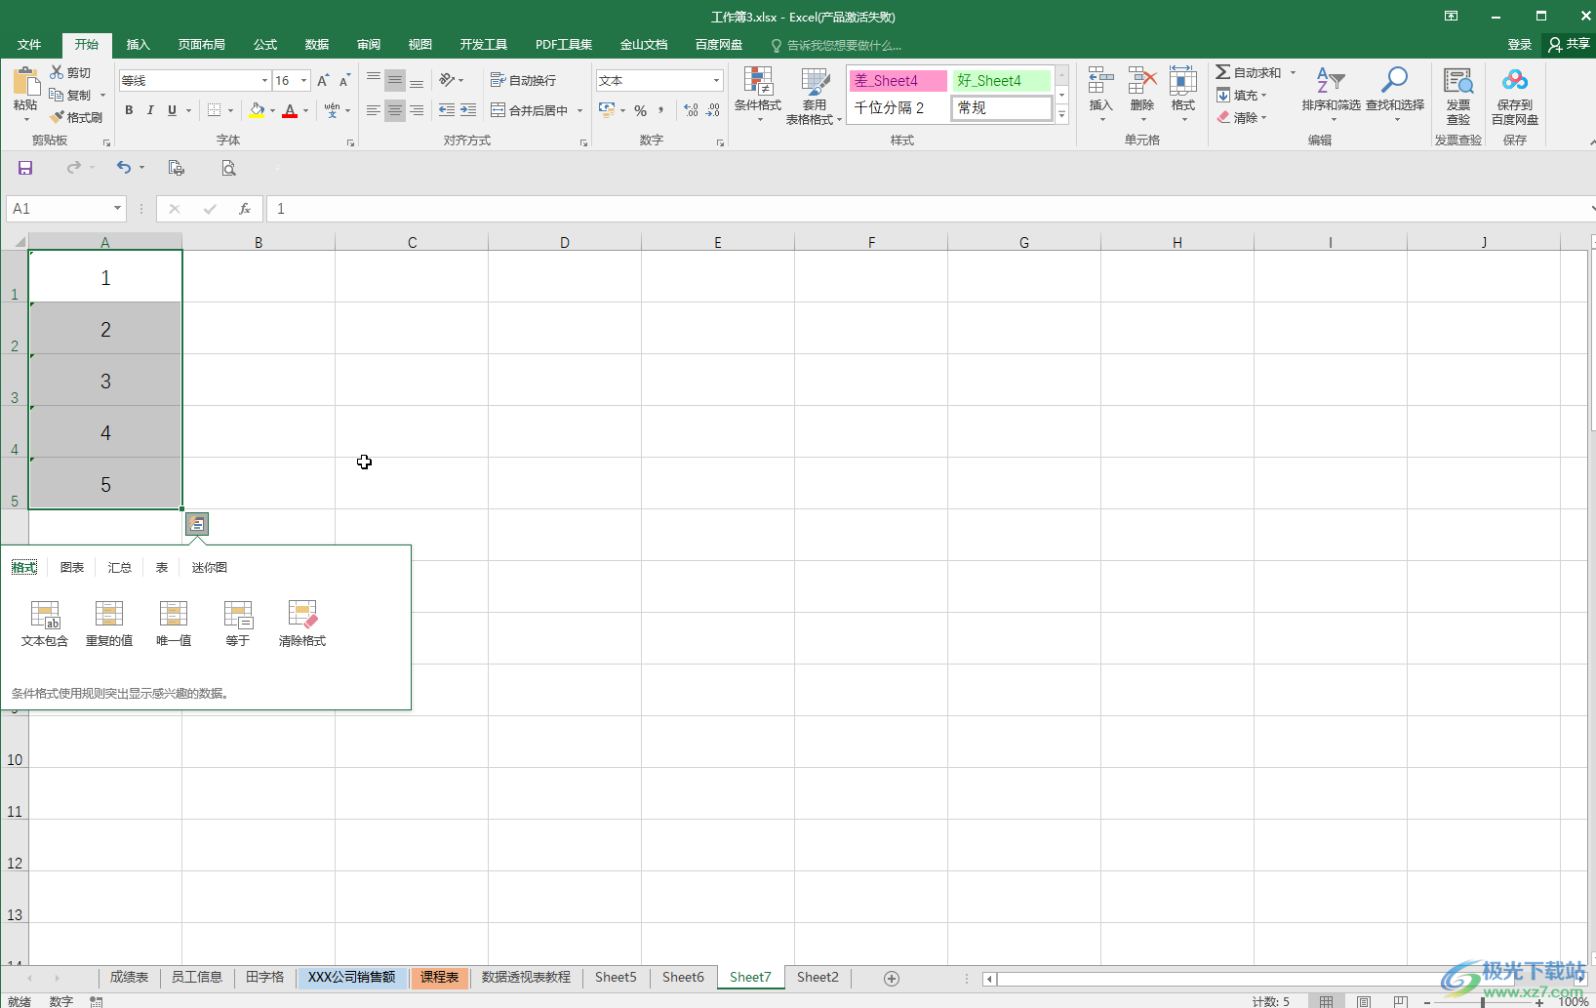
Task: Choose the Duplicate Values format option
Action: click(109, 624)
